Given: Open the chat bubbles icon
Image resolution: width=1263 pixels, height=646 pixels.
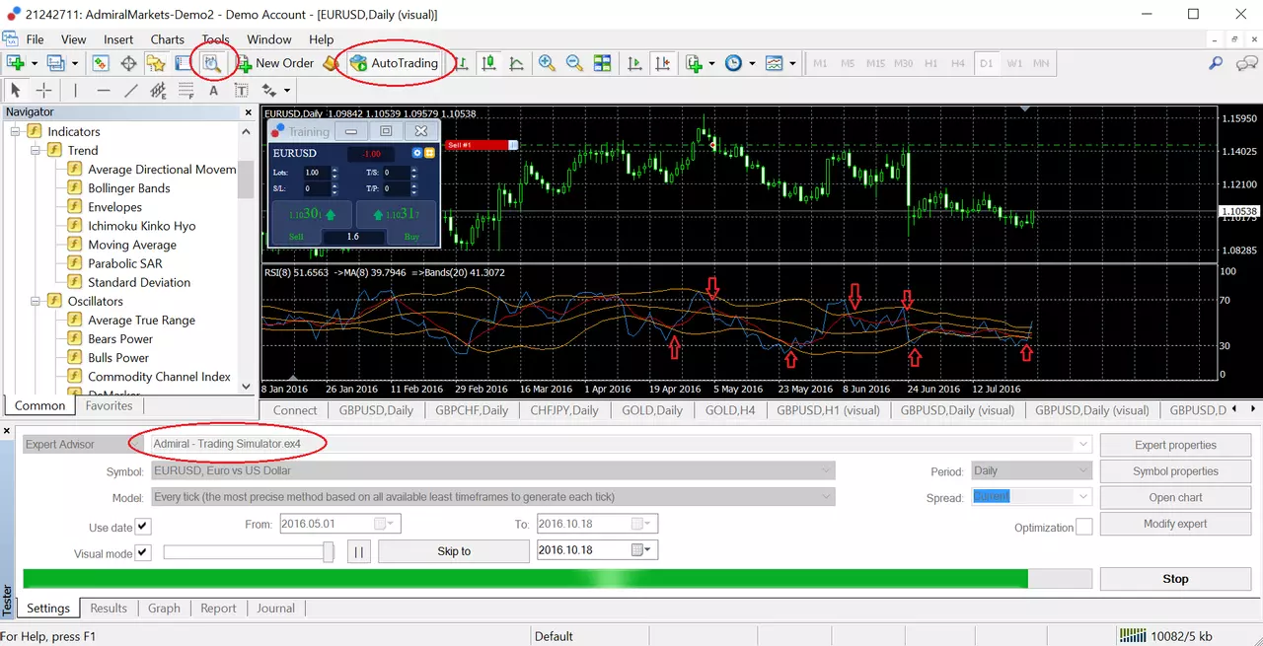Looking at the screenshot, I should [x=1245, y=63].
